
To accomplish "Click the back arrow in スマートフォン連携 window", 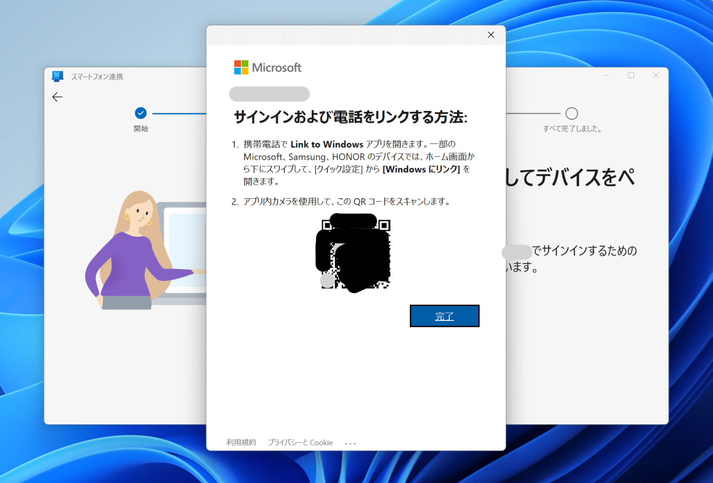I will pos(57,97).
